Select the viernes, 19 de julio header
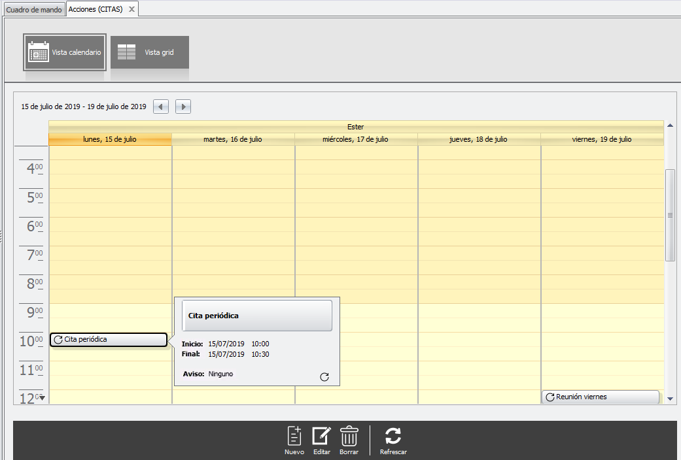This screenshot has width=681, height=460. pyautogui.click(x=602, y=139)
